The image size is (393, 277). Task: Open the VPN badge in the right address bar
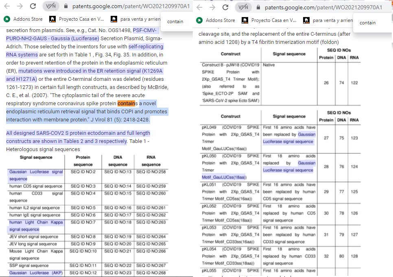click(x=243, y=7)
